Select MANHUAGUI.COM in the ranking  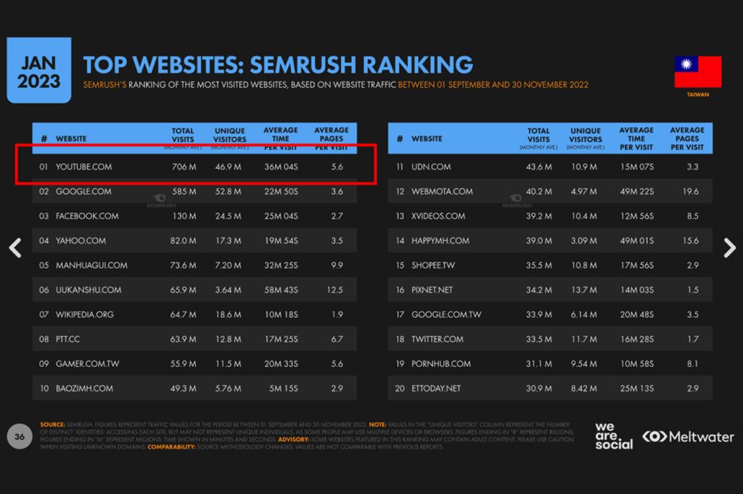[91, 265]
